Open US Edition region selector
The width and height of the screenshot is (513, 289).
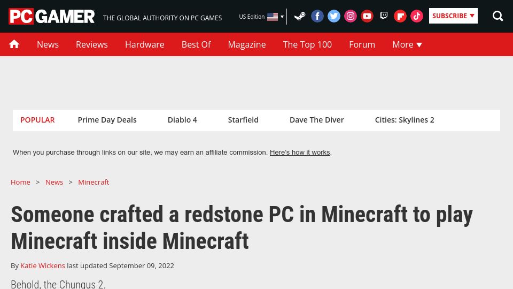coord(261,17)
